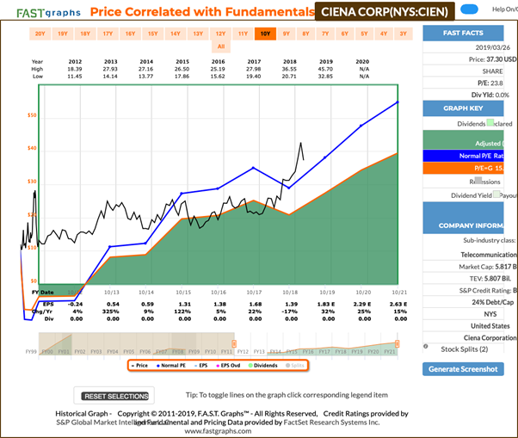The width and height of the screenshot is (518, 438).
Task: Select the 6Y time range tab
Action: pyautogui.click(x=344, y=34)
